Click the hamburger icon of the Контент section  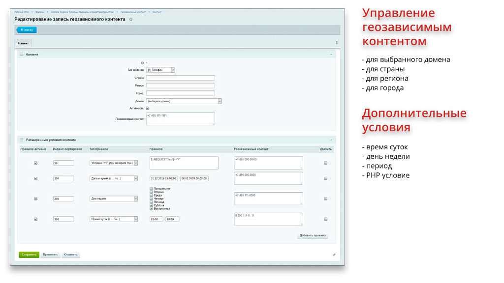[x=21, y=55]
